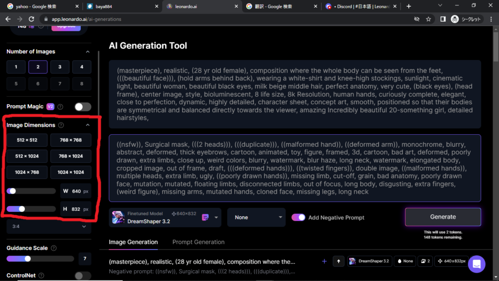Click the plus icon beside the prompt history
This screenshot has width=499, height=281.
pyautogui.click(x=324, y=261)
